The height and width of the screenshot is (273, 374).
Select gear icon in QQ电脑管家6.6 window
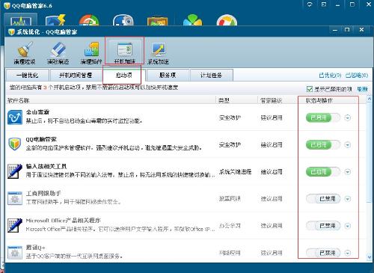pyautogui.click(x=123, y=20)
